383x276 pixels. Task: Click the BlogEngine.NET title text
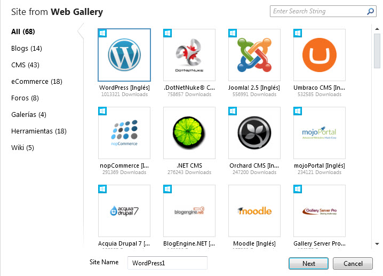(x=189, y=244)
